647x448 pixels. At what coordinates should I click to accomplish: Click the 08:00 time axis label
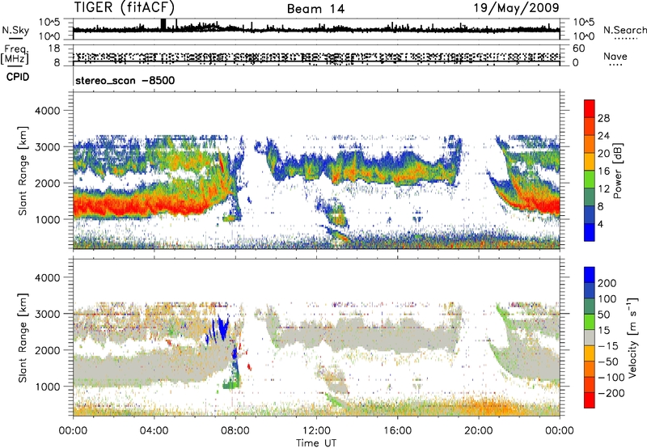point(235,431)
